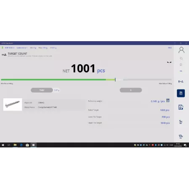Edit the Lower Tol Target value
The width and height of the screenshot is (189, 189).
point(165,117)
